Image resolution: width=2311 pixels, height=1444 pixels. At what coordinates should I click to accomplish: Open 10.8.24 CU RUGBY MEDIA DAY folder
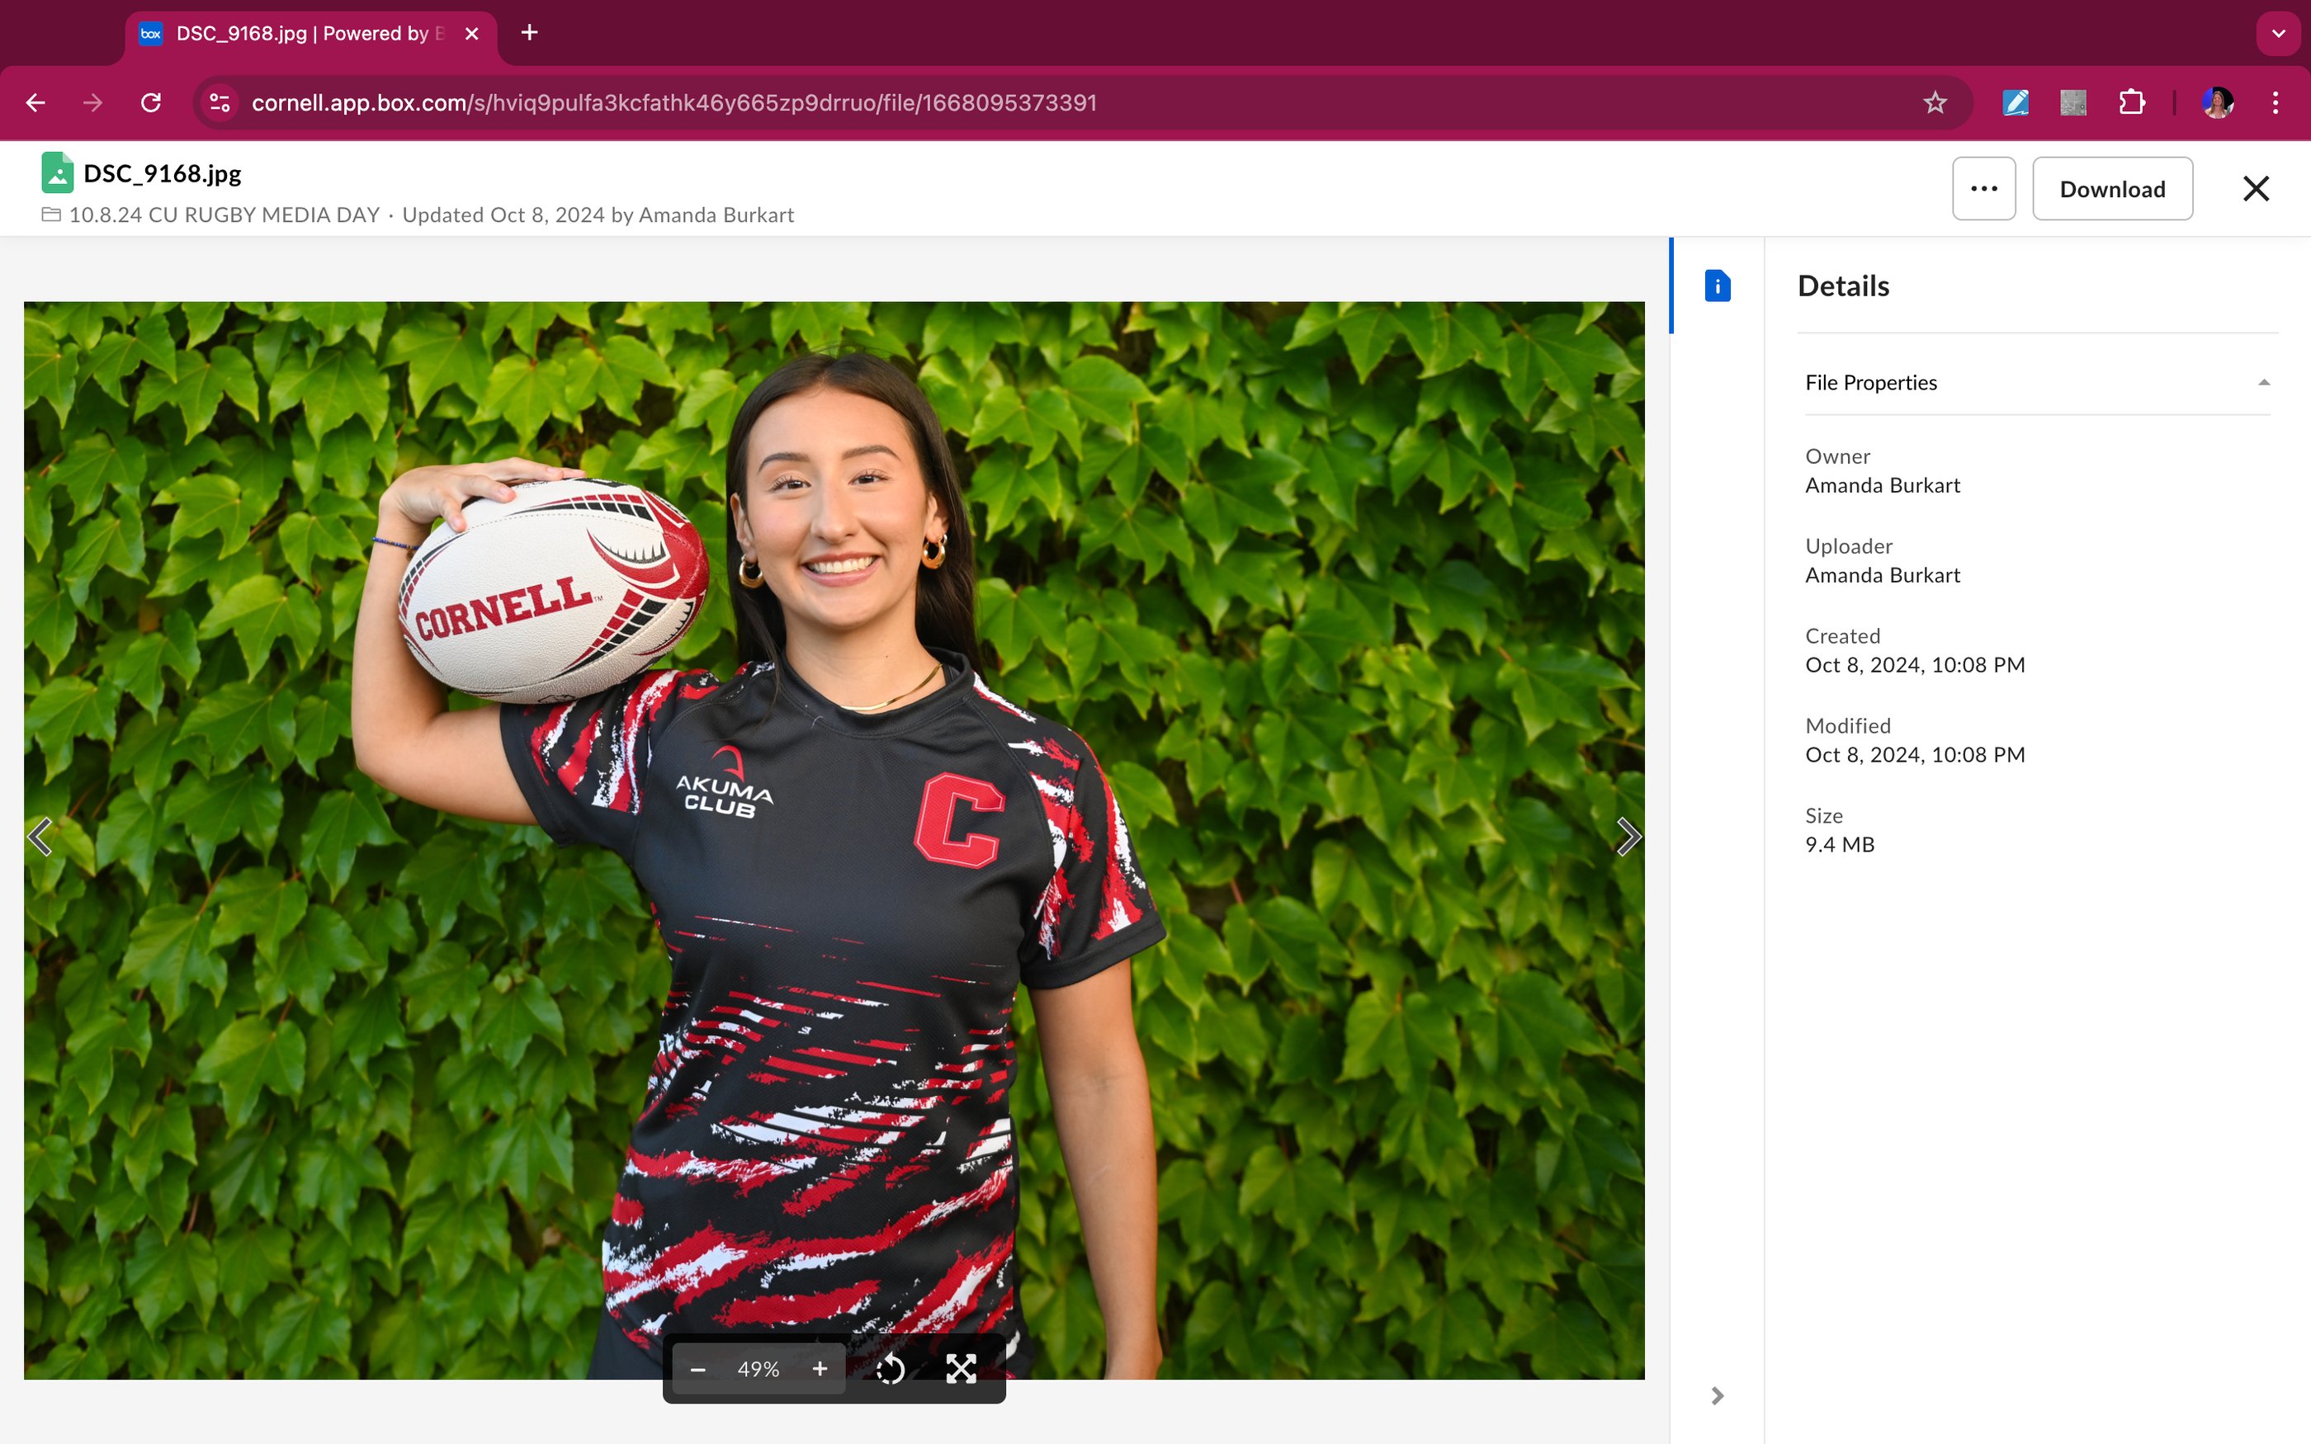click(x=224, y=215)
